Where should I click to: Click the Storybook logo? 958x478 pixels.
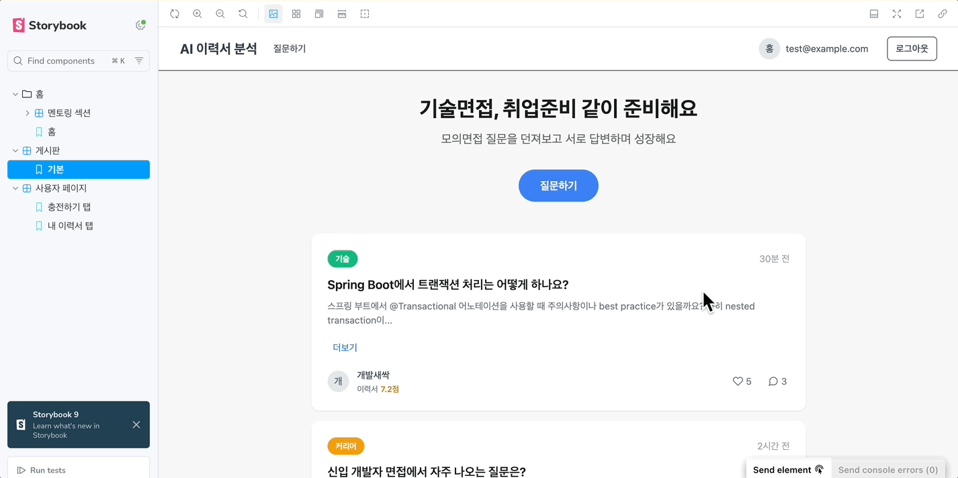coord(50,26)
